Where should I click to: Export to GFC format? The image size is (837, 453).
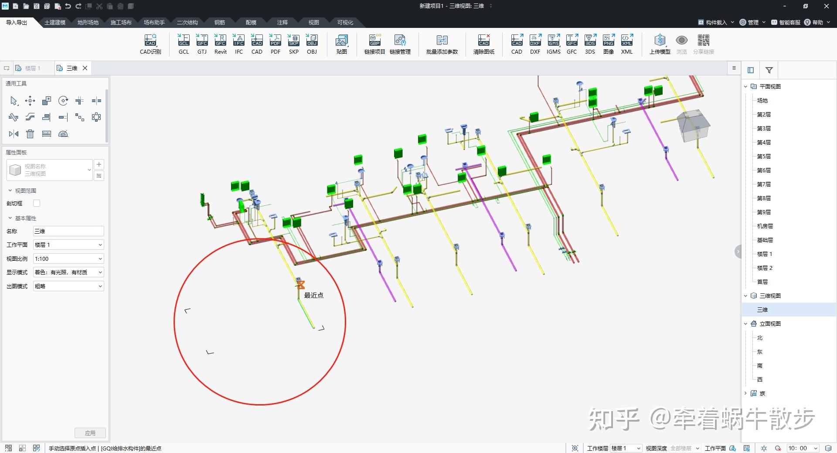[572, 44]
